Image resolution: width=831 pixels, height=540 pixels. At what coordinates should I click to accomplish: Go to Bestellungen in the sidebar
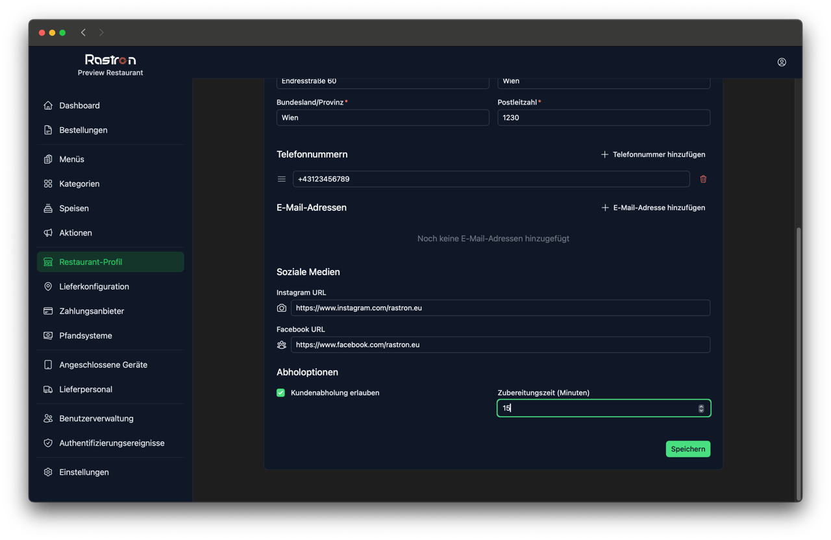click(83, 130)
